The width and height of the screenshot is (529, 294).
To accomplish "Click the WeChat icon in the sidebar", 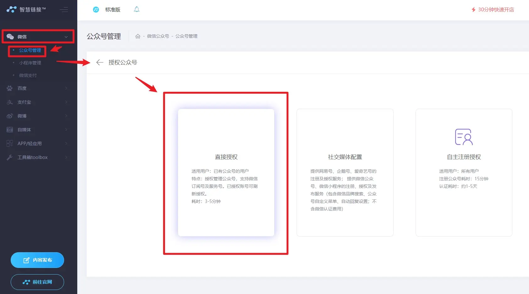I will 10,37.
